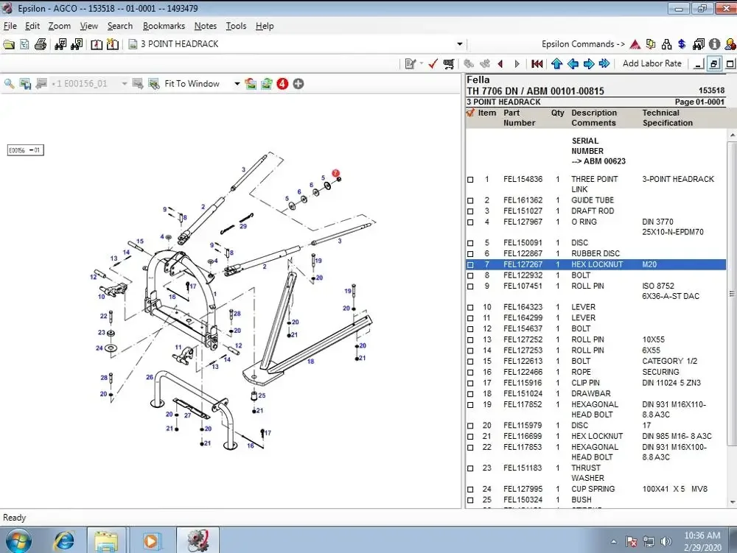This screenshot has height=553, width=737.
Task: Toggle the checkbox for item 12 BOLT
Action: (x=471, y=329)
